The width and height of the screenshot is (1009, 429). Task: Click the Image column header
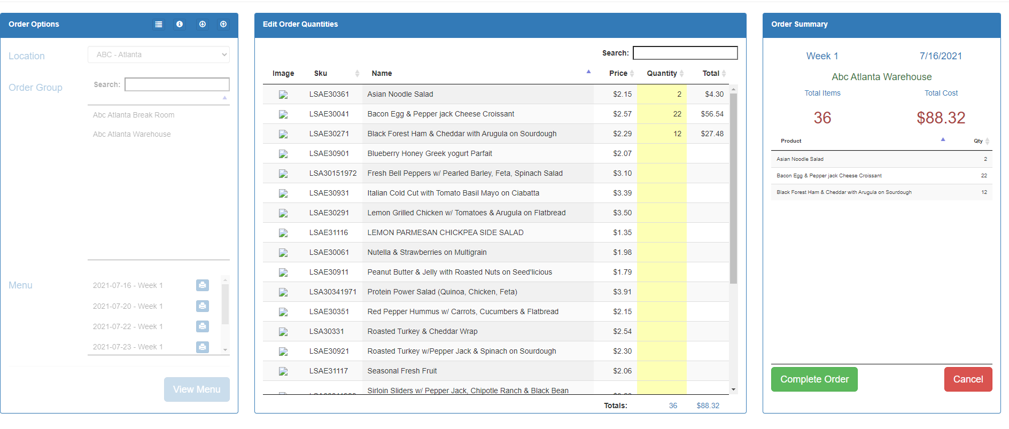283,73
